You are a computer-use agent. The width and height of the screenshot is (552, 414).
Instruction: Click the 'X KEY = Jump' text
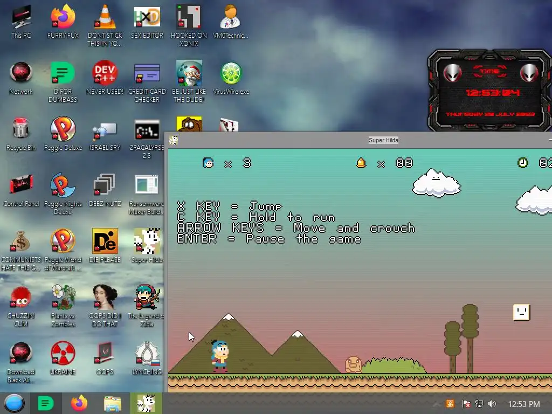pyautogui.click(x=230, y=206)
